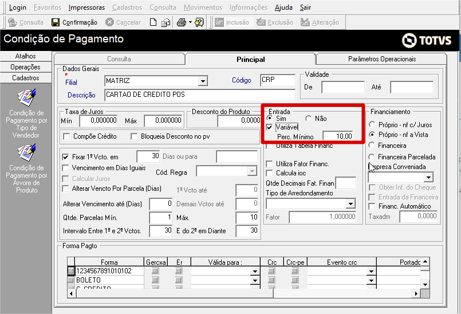Open Válida para dropdown in 1234567891010102 row
This screenshot has width=461, height=314.
click(255, 272)
